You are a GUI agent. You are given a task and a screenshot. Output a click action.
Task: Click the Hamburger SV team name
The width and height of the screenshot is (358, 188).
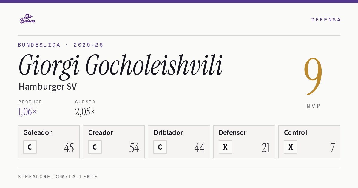click(48, 87)
